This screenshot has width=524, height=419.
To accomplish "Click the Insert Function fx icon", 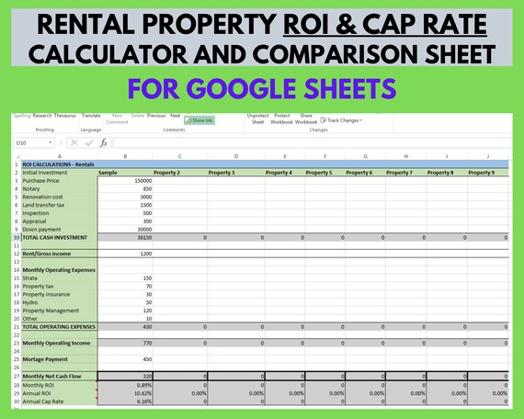I will (x=104, y=143).
